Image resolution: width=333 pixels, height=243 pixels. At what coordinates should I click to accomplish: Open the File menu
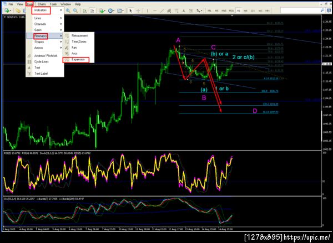point(11,4)
